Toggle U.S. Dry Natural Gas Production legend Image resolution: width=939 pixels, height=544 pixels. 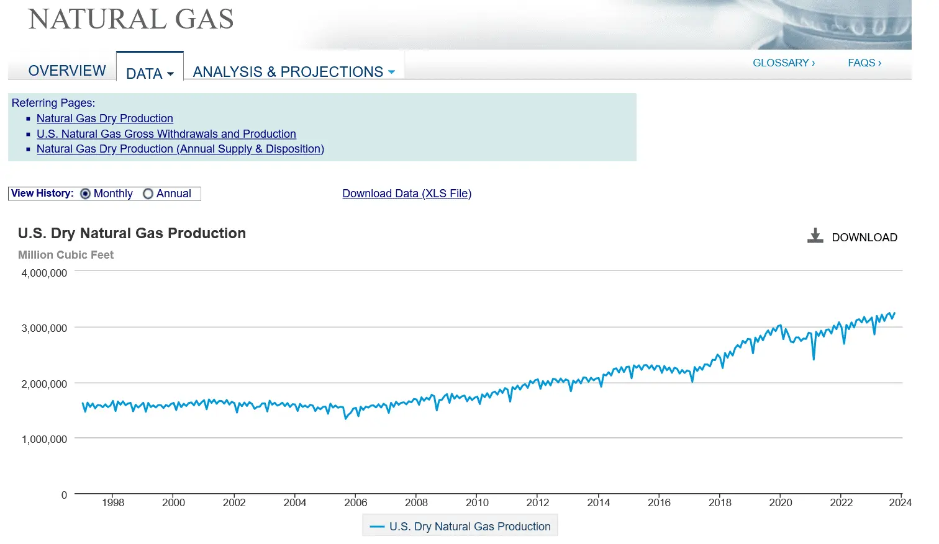(469, 527)
